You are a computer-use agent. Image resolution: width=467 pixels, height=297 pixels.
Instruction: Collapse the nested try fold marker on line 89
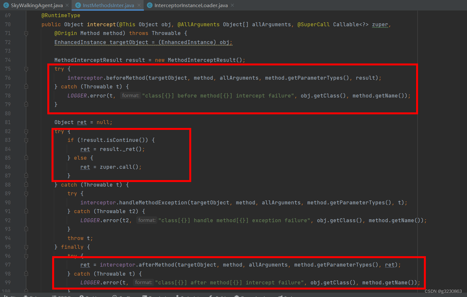coord(26,194)
